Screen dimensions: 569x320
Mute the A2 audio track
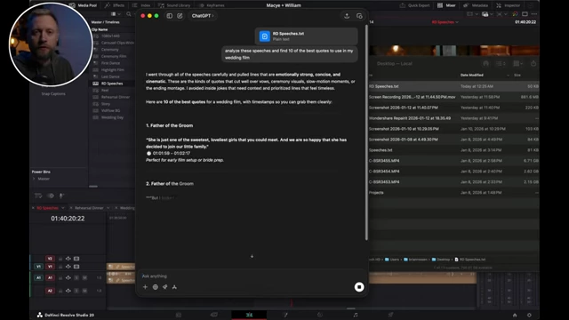coord(84,291)
